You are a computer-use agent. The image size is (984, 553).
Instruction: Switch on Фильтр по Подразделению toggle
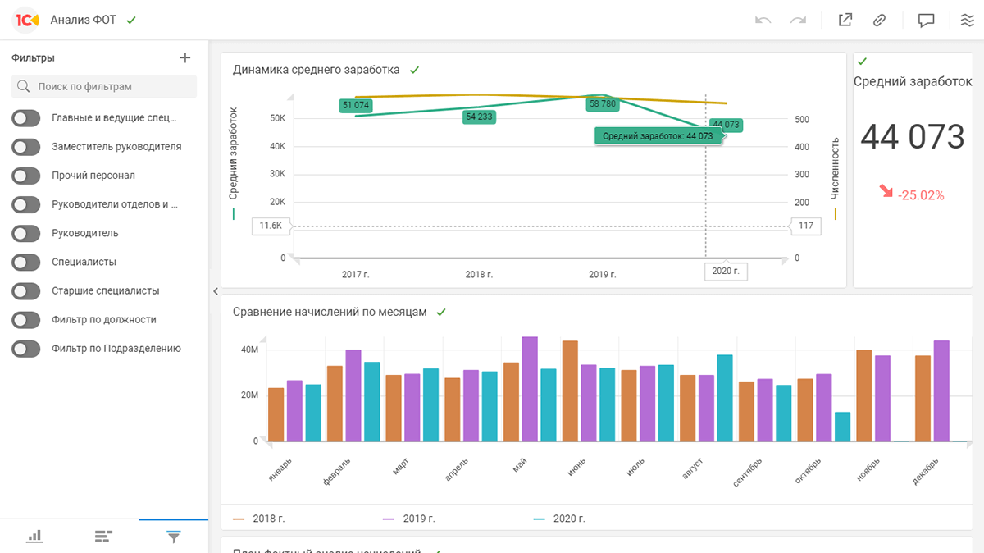[26, 349]
